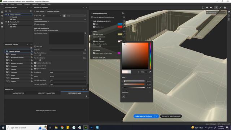Click the reset icon beside Dilation Width
Viewport: 231px width, 130px height.
(x=85, y=19)
